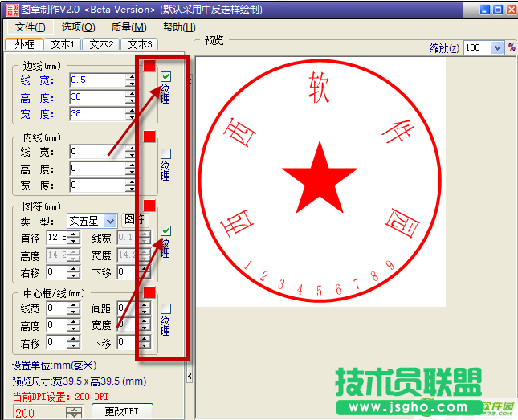The image size is (518, 420).
Task: Open the 帮助(H) menu
Action: tap(179, 27)
